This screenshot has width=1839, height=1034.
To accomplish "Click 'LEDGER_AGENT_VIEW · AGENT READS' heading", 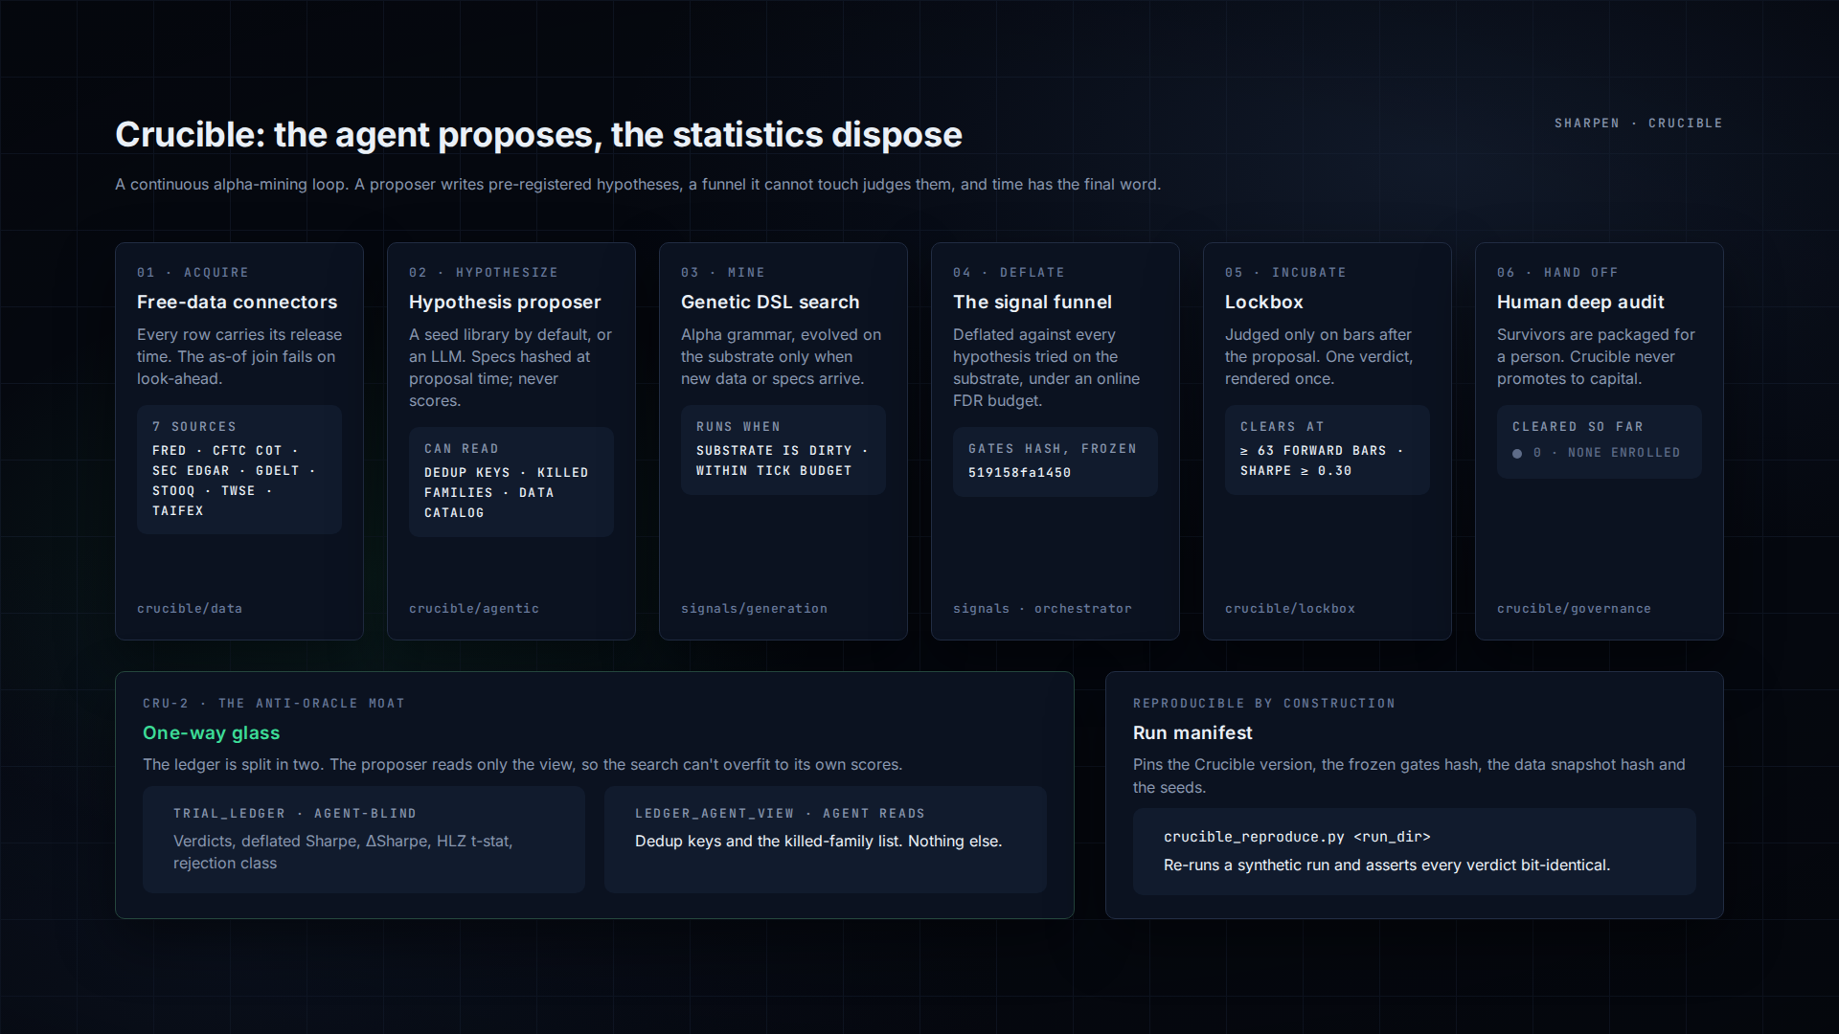I will click(780, 814).
